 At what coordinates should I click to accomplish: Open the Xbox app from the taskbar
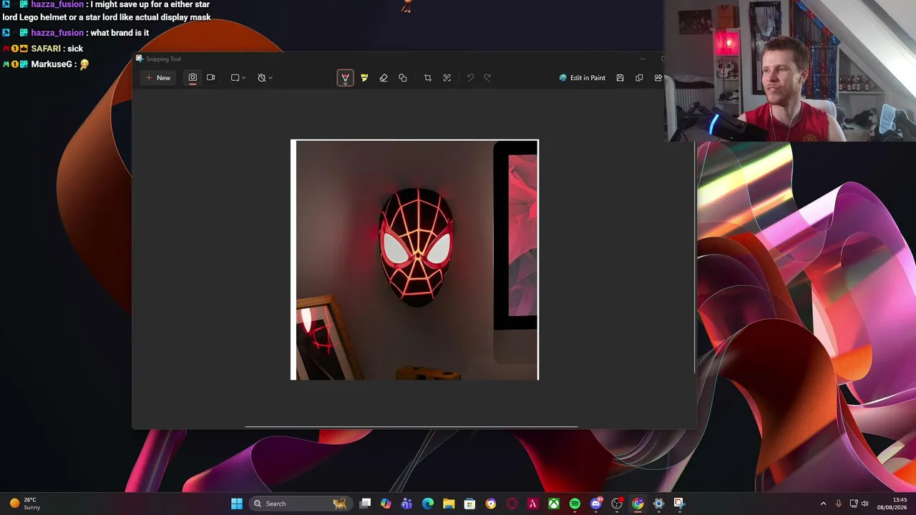coord(554,504)
